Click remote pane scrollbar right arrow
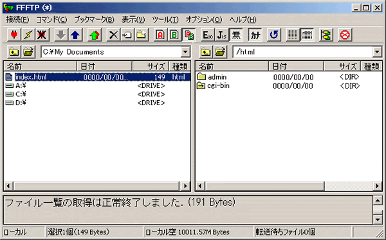Viewport: 386px width, 240px height. click(378, 186)
